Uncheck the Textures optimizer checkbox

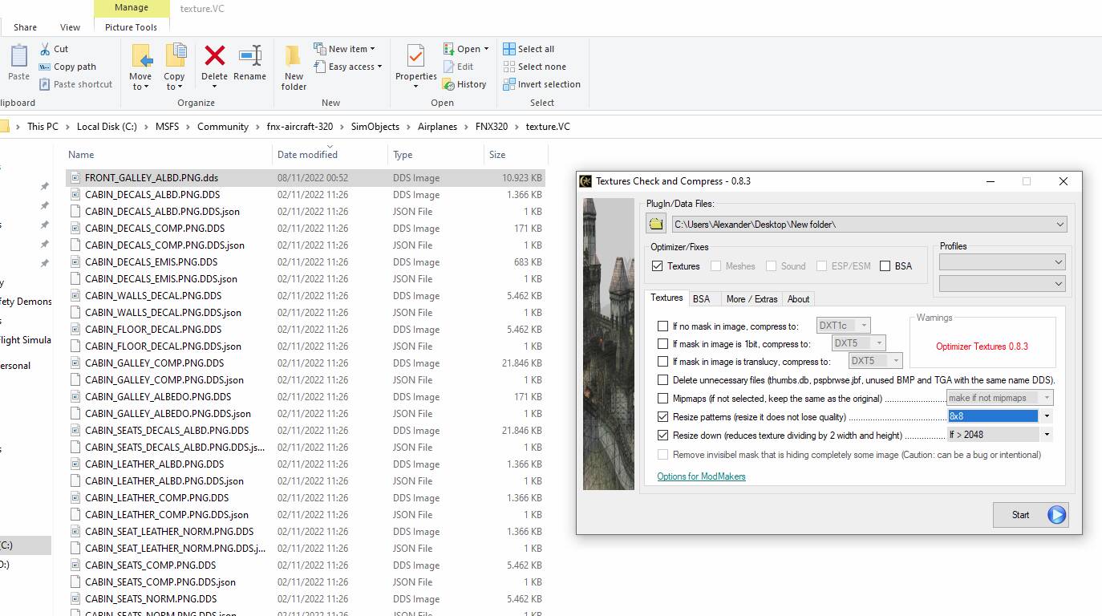click(x=658, y=266)
